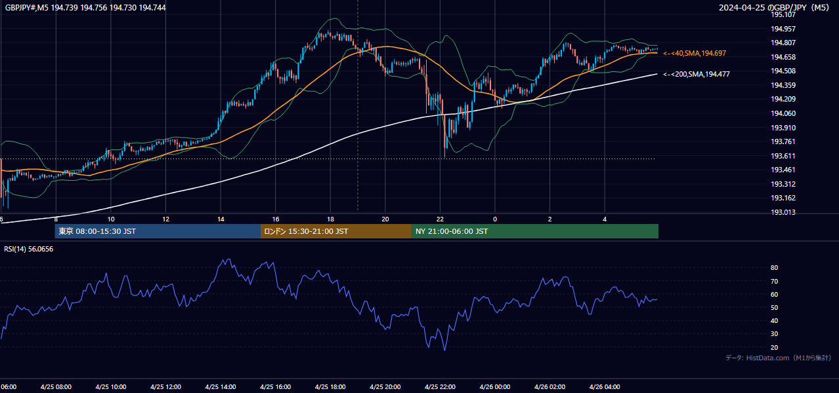
Task: Click the HistData.com data source credit
Action: pyautogui.click(x=778, y=358)
